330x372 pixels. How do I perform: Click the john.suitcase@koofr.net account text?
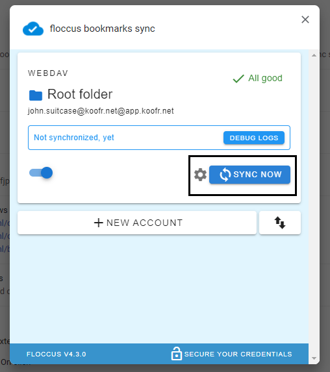point(101,111)
